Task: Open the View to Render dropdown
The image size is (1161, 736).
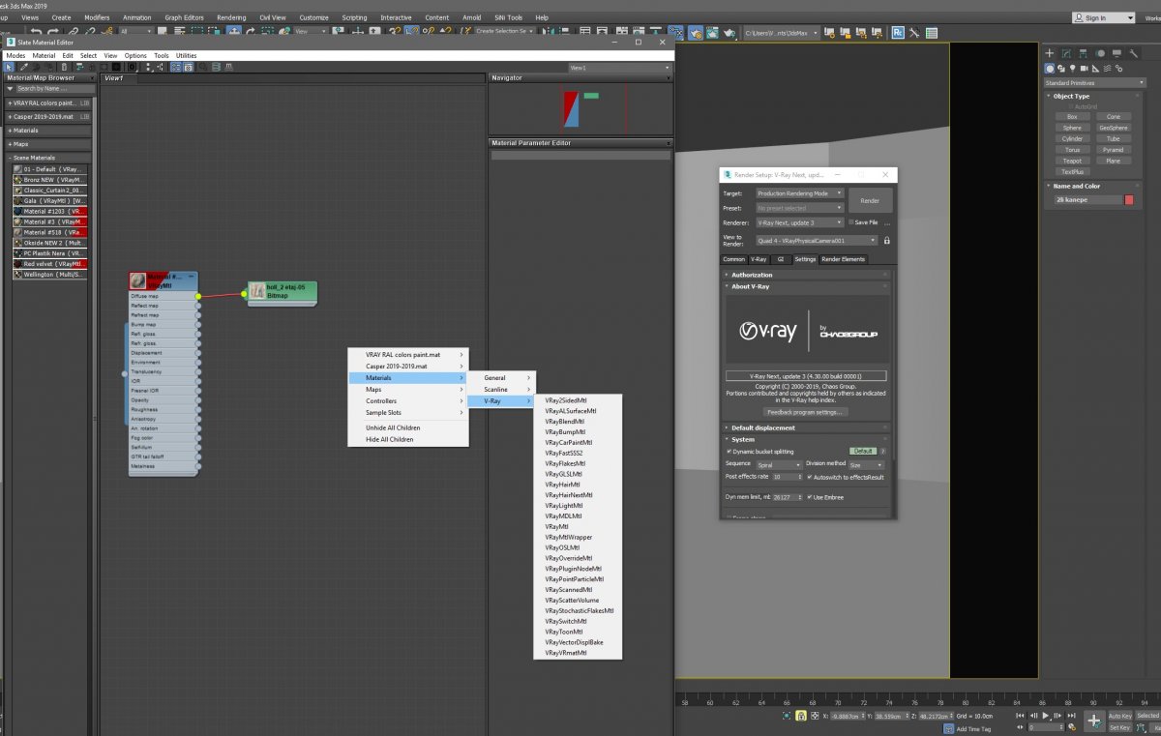Action: 817,240
